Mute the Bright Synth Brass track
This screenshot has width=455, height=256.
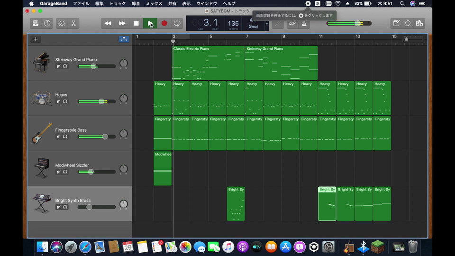(x=59, y=207)
